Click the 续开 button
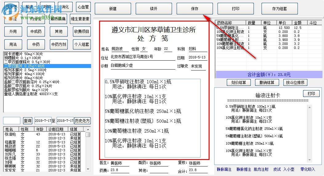The width and height of the screenshot is (324, 176). coord(154,9)
